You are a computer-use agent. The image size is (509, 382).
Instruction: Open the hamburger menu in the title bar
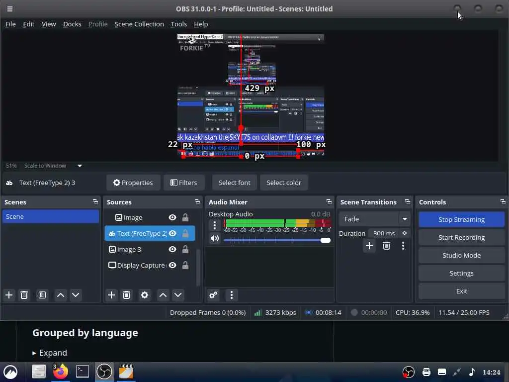(x=10, y=9)
